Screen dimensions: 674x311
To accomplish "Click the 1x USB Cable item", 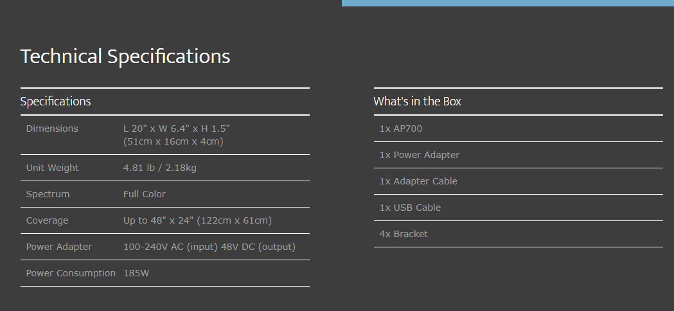I will 410,208.
